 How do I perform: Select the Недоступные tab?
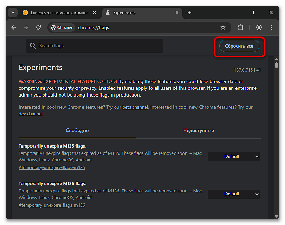(x=198, y=130)
